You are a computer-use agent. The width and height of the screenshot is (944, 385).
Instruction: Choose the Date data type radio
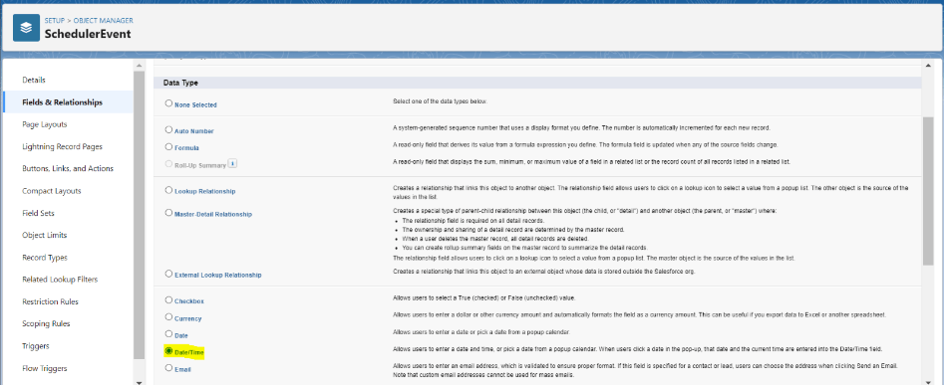point(168,333)
